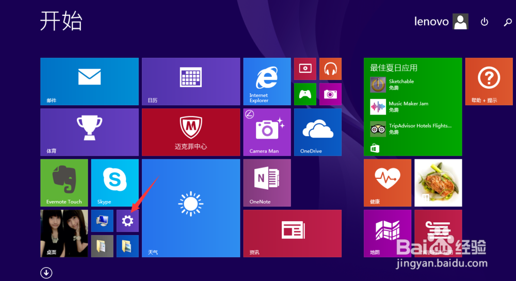Launch Evernote Touch tile

pos(64,183)
